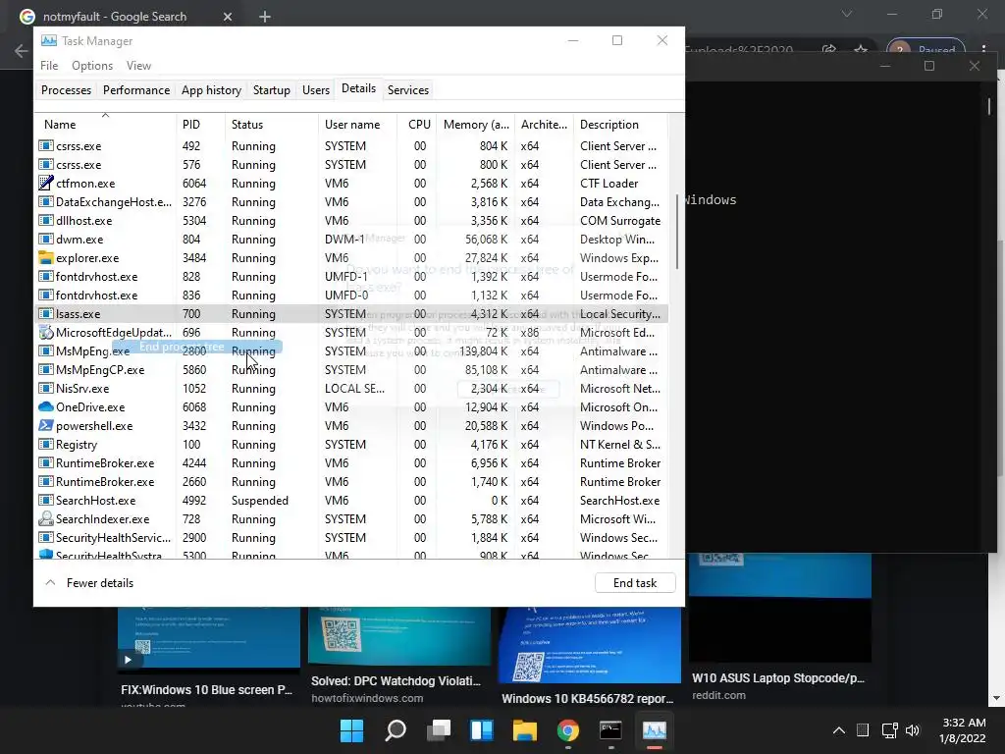Screen dimensions: 1005x754
Task: Click the Chrome back arrow
Action: coord(22,51)
